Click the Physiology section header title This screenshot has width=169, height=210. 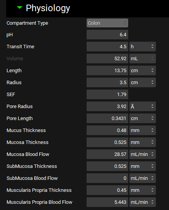pos(48,8)
